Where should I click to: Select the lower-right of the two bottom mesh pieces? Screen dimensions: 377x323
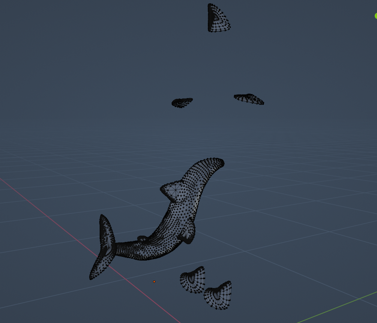pos(218,295)
